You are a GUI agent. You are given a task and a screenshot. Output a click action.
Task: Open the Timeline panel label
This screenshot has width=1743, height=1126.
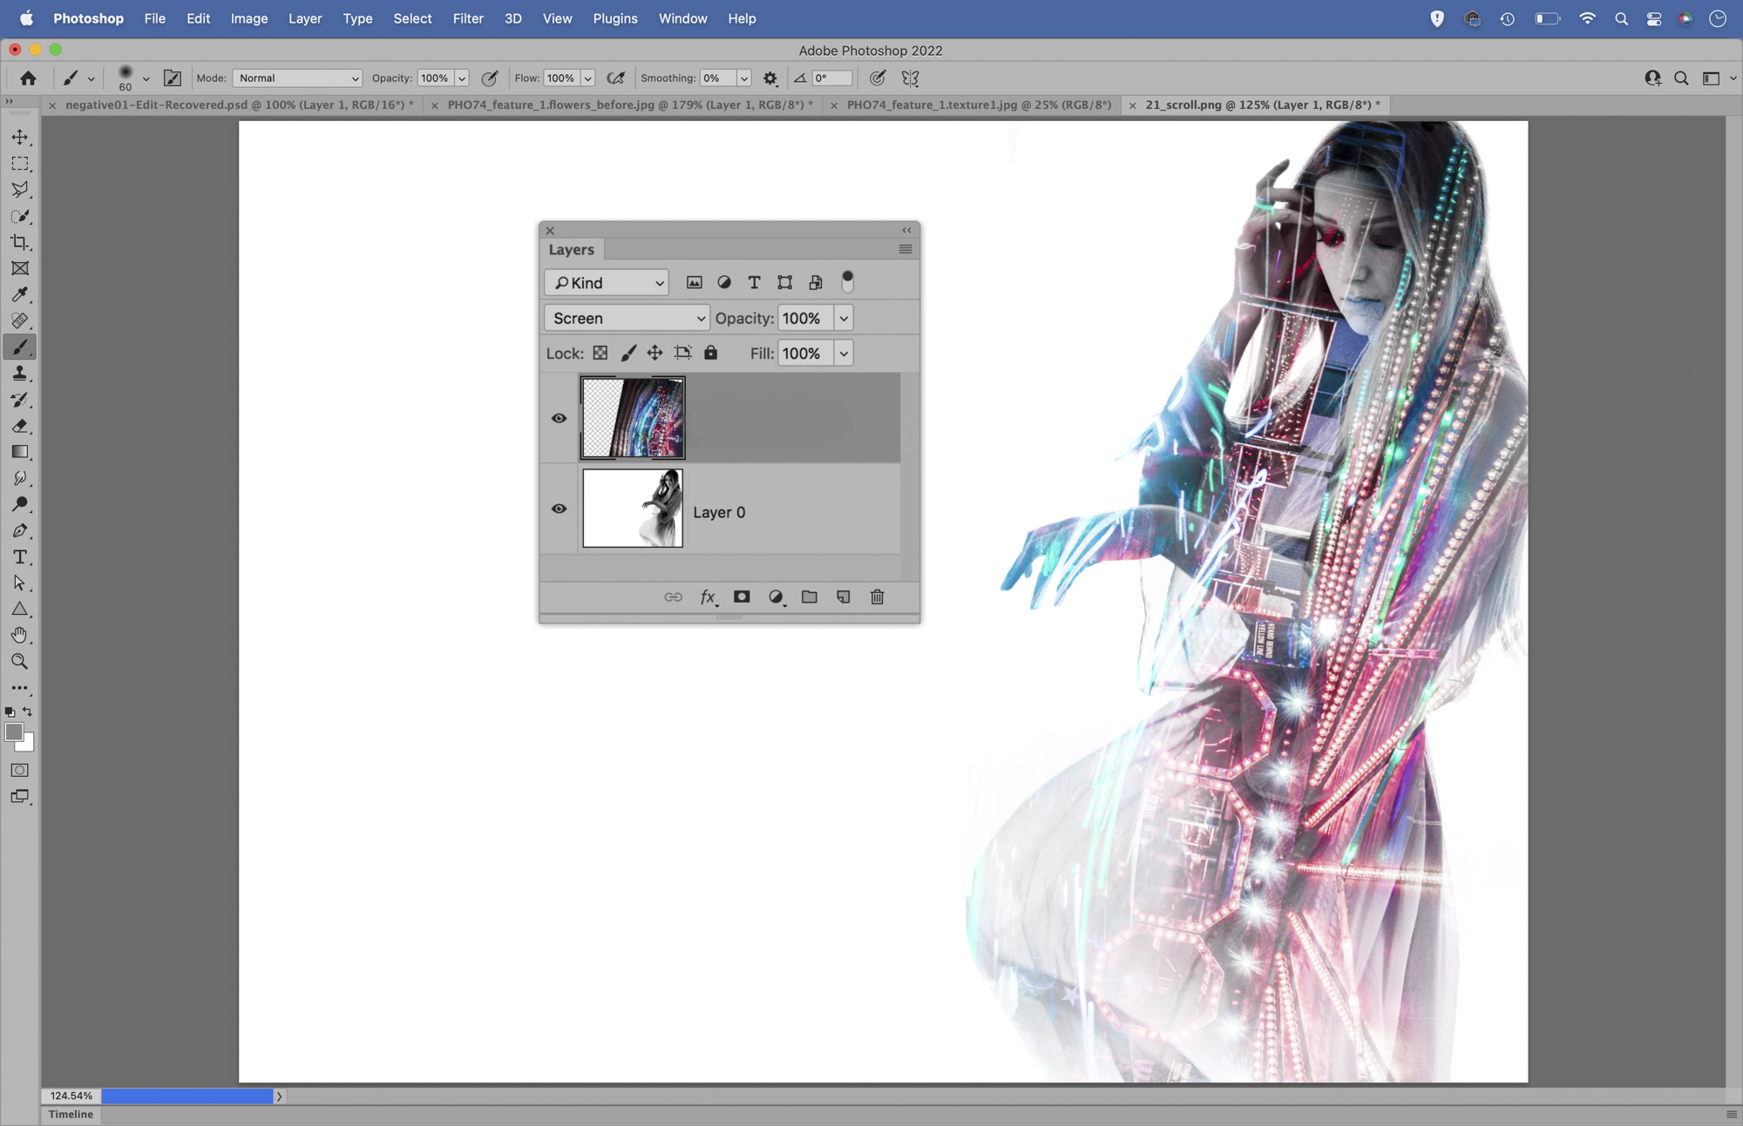71,1115
